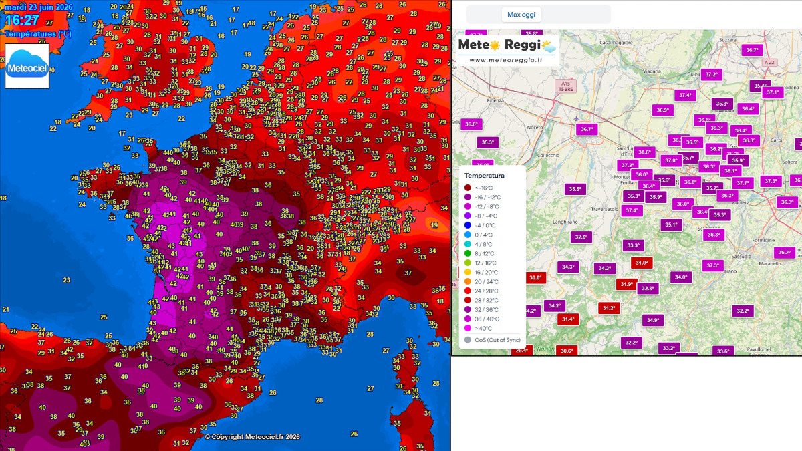This screenshot has width=802, height=451.
Task: Click the Maranello town label
Action: point(771,264)
